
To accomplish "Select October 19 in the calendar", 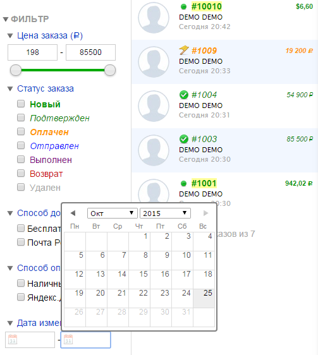I will click(x=75, y=298).
